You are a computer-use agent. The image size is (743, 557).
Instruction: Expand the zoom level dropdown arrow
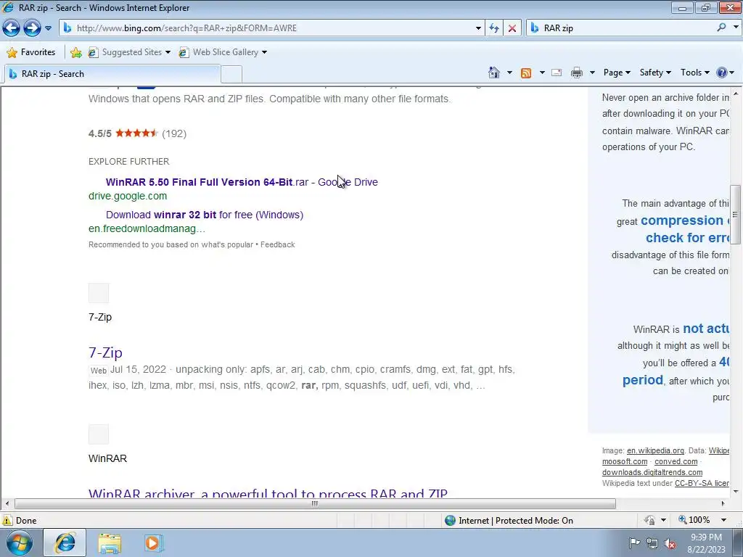coord(723,520)
